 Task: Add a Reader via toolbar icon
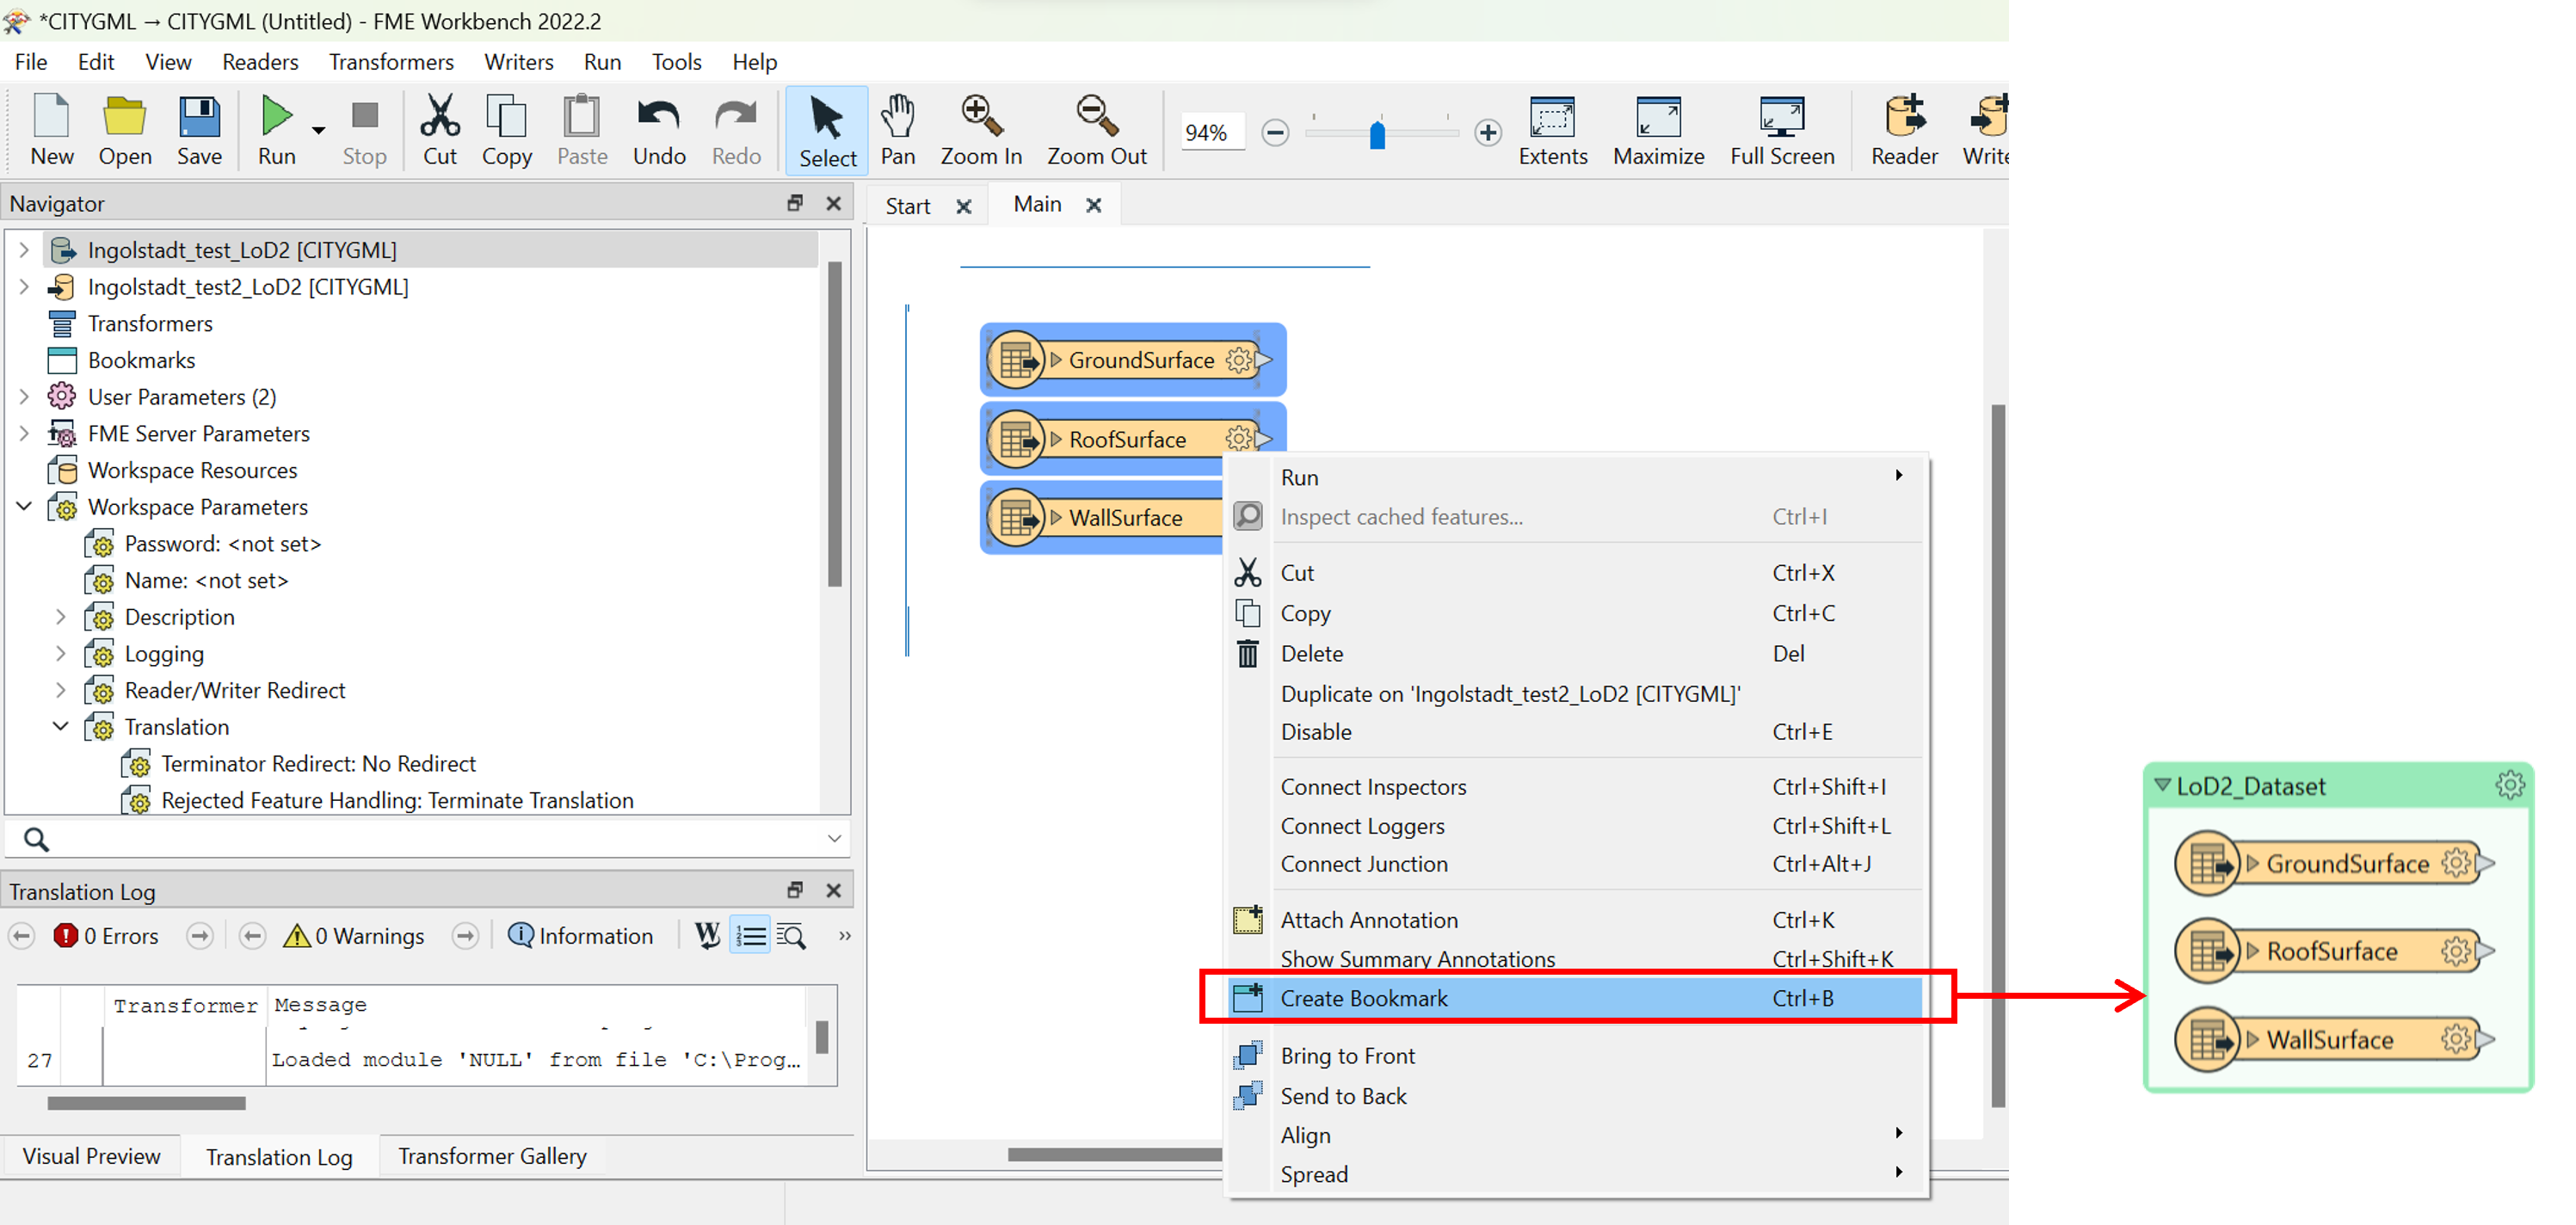[1904, 130]
